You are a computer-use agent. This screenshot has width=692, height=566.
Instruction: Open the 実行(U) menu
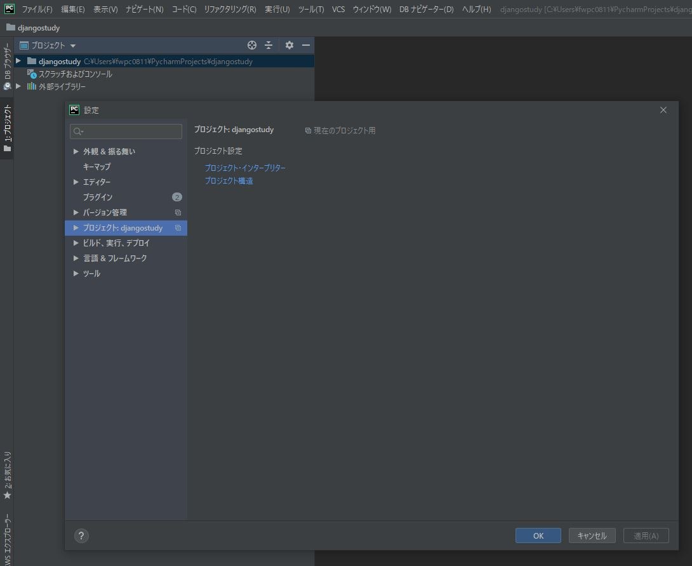point(277,10)
